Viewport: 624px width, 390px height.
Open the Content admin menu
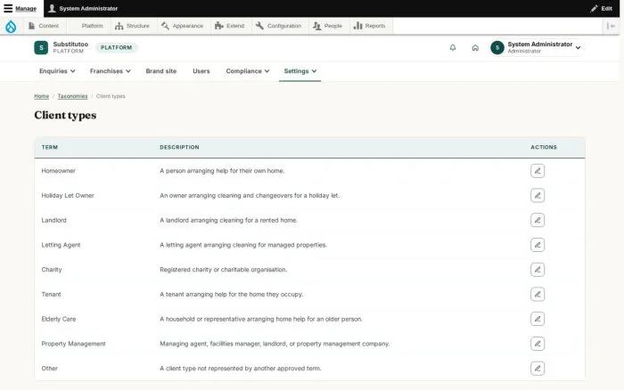coord(44,26)
